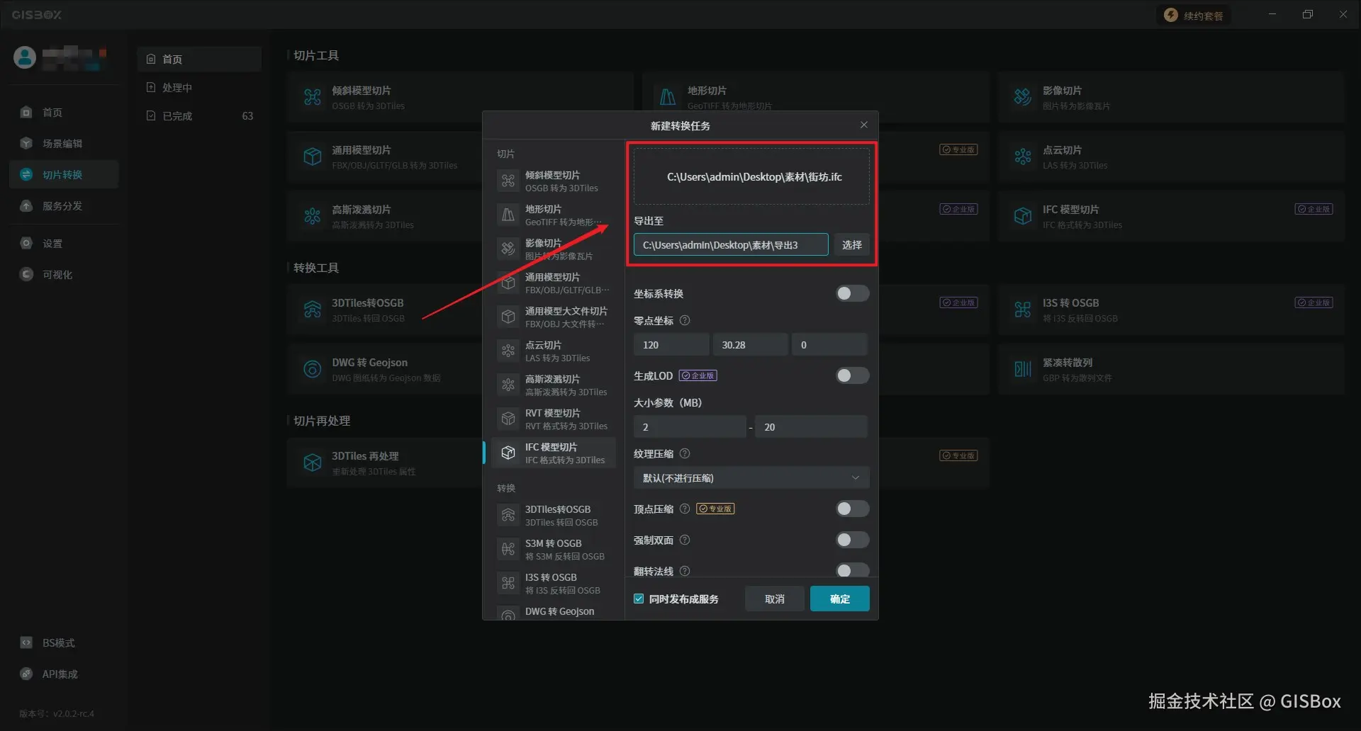Viewport: 1361px width, 731px height.
Task: Click the 纹理压缩 help question icon
Action: [685, 453]
